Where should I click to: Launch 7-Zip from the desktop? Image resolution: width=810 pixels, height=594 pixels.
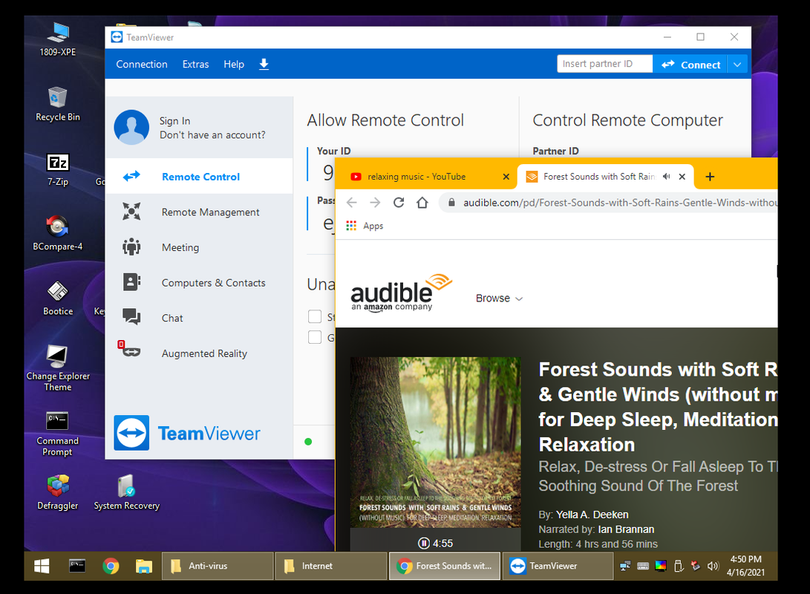point(58,169)
